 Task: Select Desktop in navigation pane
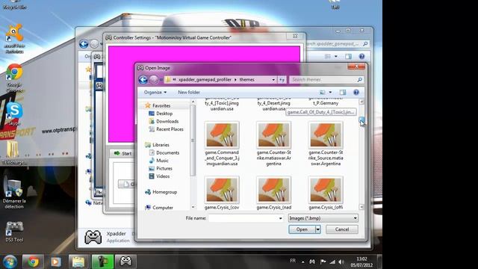coord(164,114)
